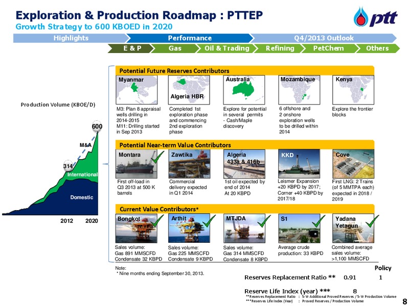Click the Reserves Replacement Ratio label
Viewport: 409px width, 306px height.
290,277
